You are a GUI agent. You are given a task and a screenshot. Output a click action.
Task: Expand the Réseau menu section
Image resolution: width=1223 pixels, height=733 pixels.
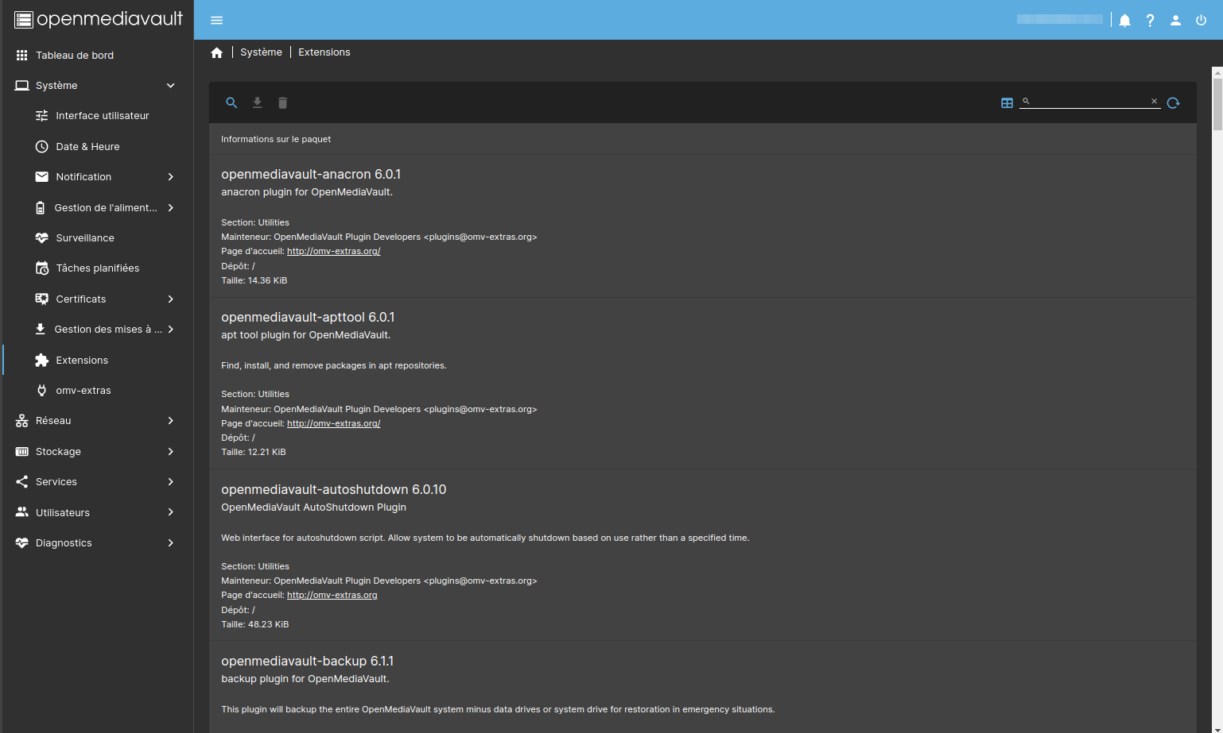coord(170,421)
